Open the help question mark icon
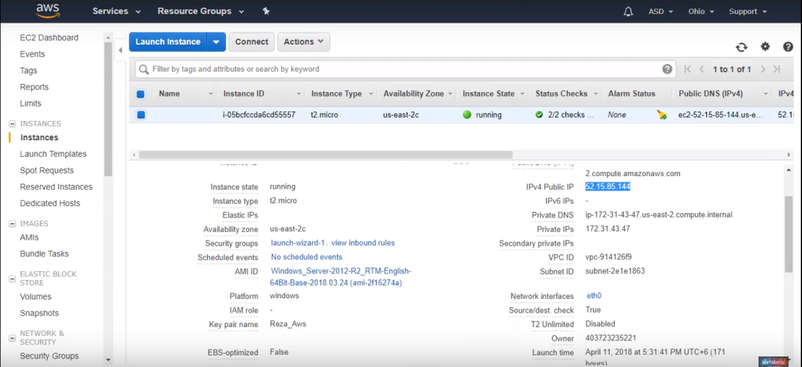The image size is (802, 367). point(788,46)
